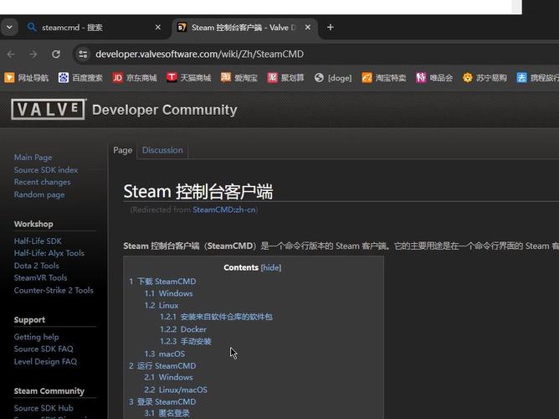Open the 携程旅行 bookmark
559x419 pixels.
pyautogui.click(x=537, y=77)
